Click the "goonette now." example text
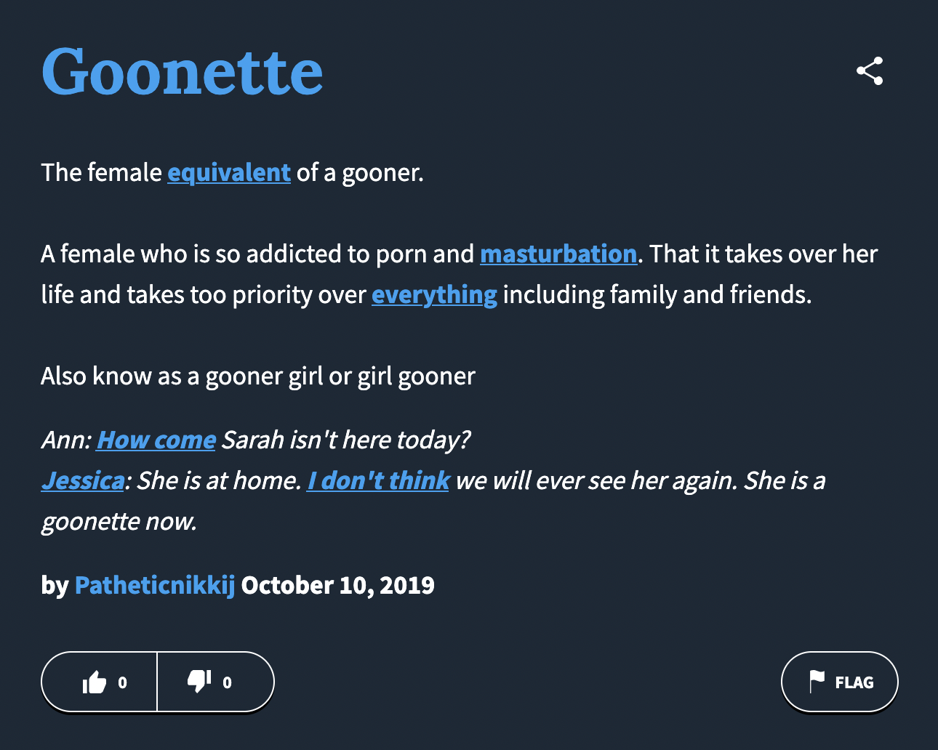The height and width of the screenshot is (750, 938). click(119, 522)
